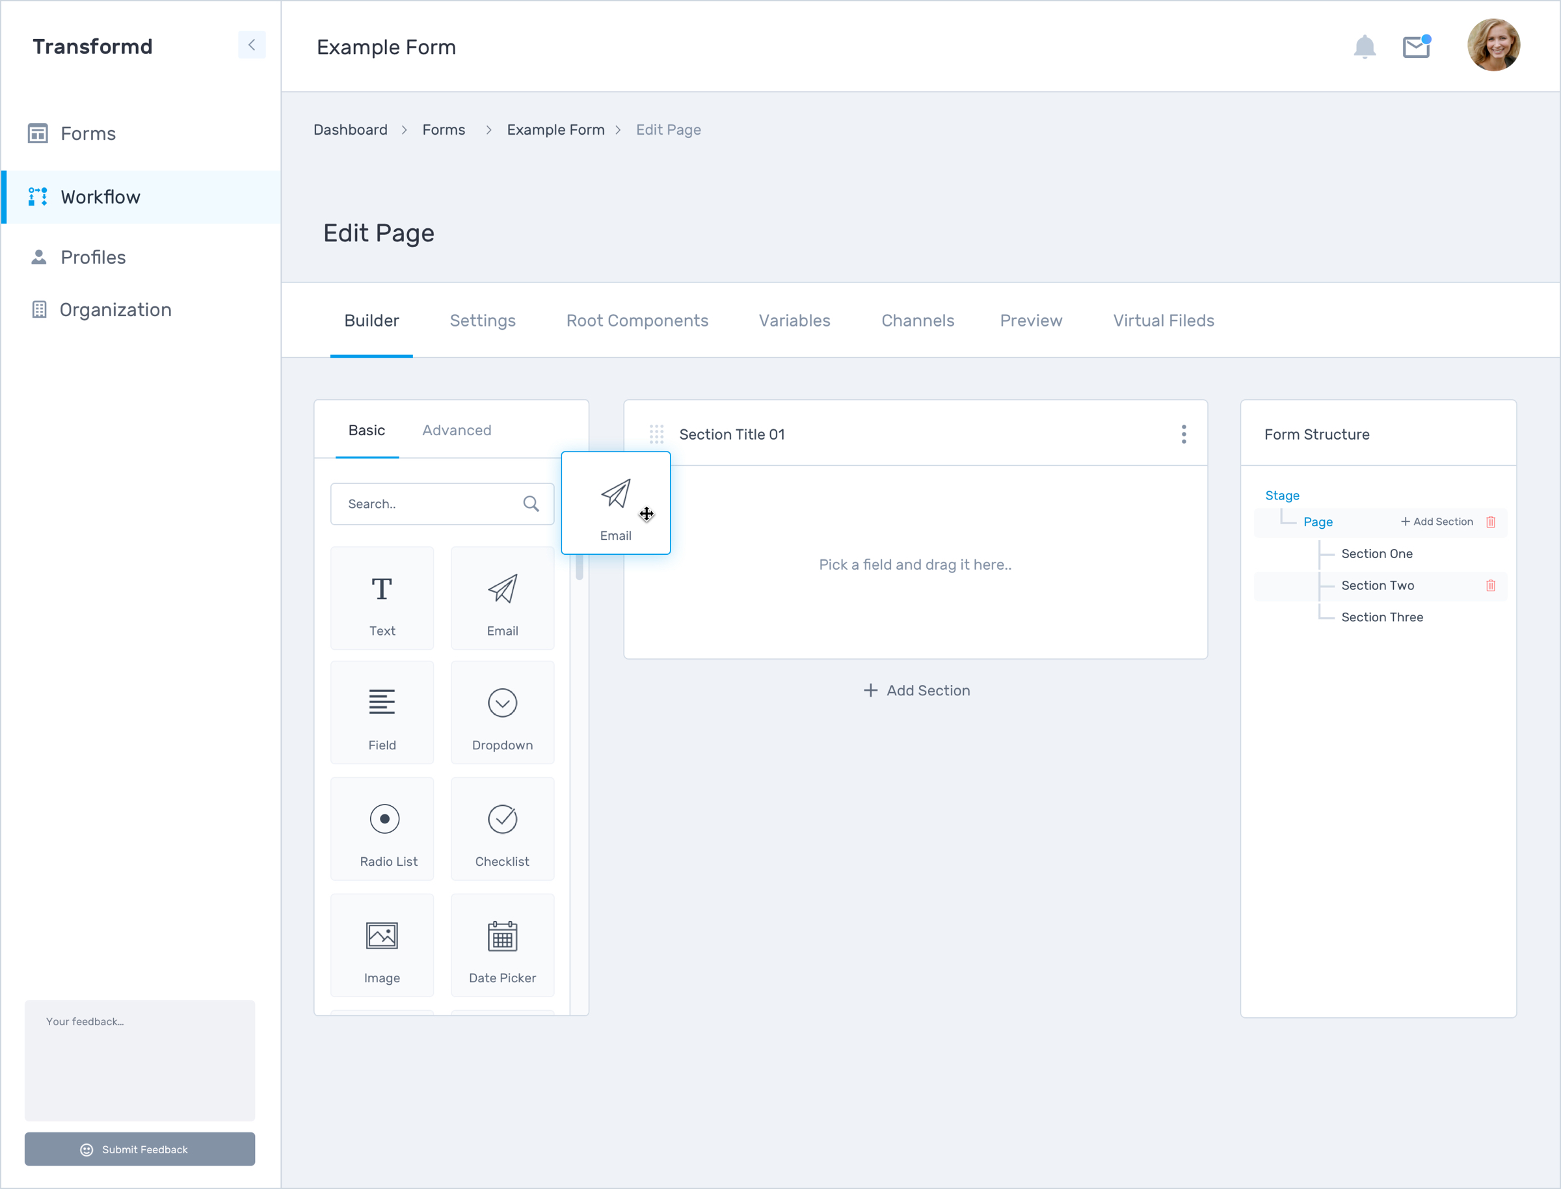Viewport: 1561px width, 1189px height.
Task: Select the Image component tile
Action: [x=381, y=946]
